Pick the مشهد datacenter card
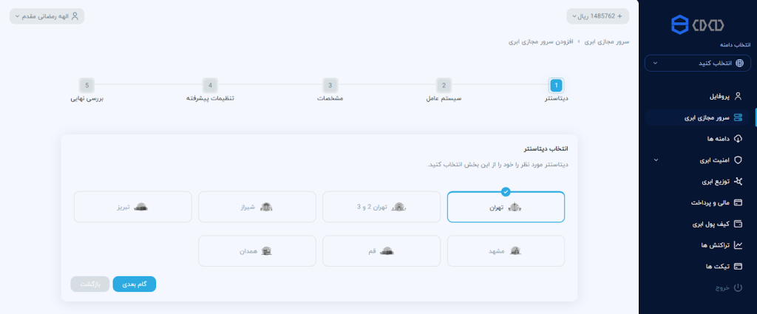757x314 pixels. [506, 251]
